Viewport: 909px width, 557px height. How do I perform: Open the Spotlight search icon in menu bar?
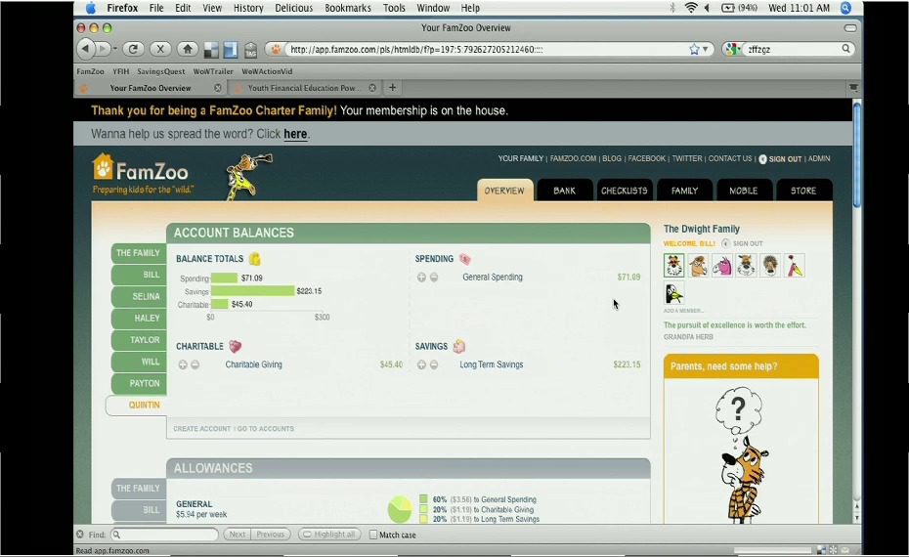tap(845, 8)
